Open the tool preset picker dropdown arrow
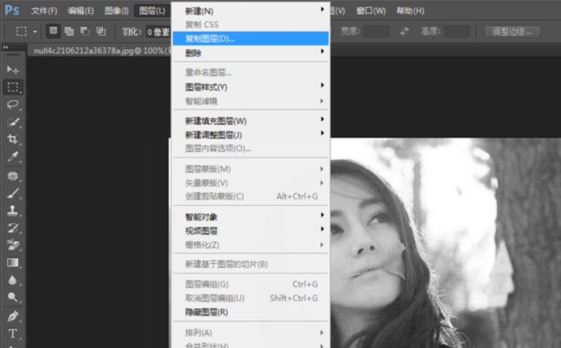The image size is (561, 348). pos(35,32)
